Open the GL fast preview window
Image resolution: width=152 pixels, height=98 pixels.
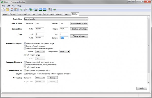click(x=41, y=10)
